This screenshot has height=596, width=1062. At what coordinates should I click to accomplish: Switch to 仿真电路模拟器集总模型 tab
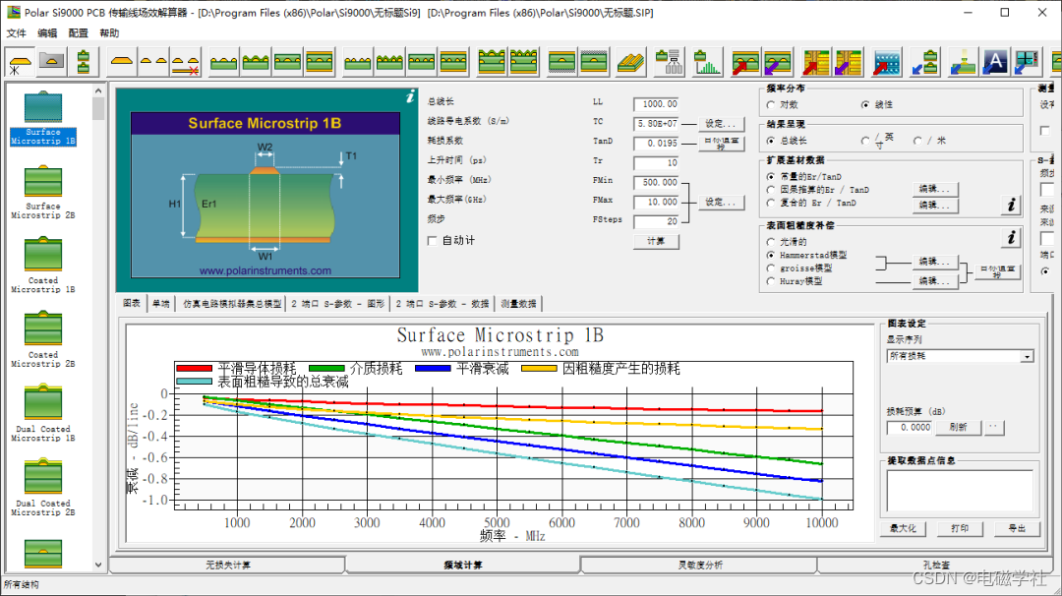232,304
